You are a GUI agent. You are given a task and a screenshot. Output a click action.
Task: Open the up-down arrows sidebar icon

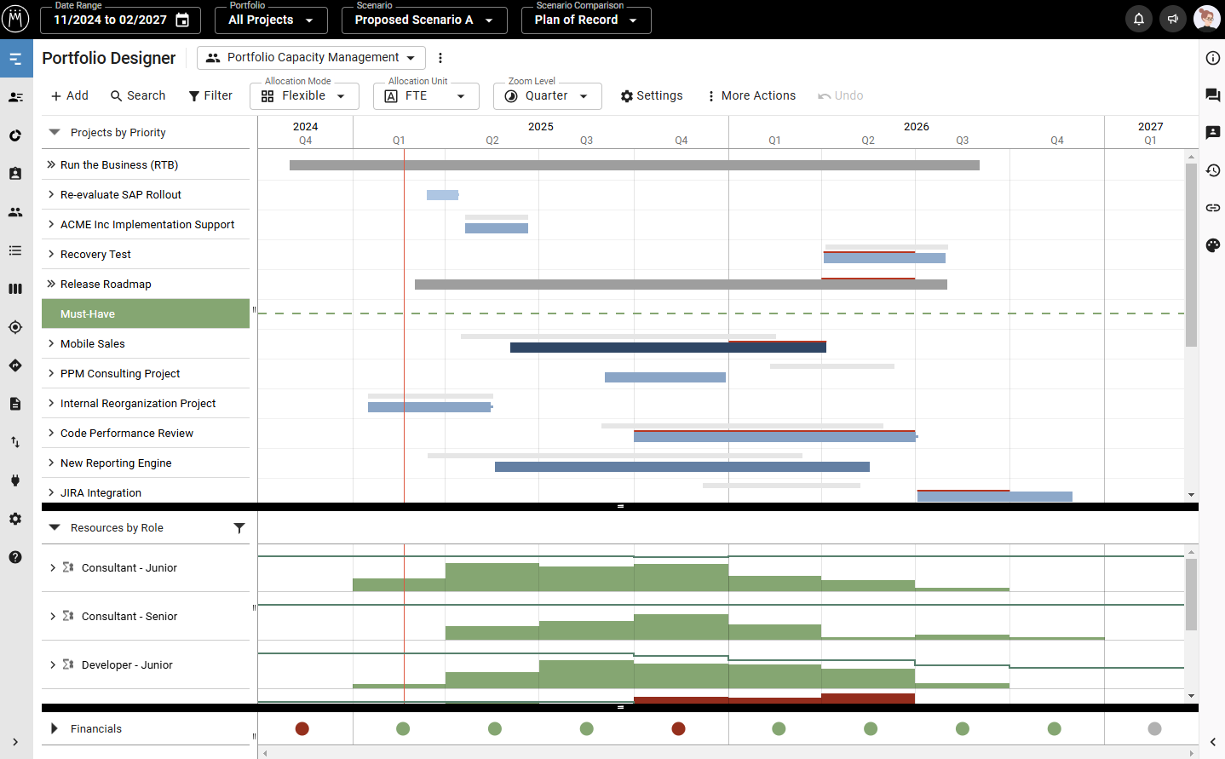[x=15, y=442]
